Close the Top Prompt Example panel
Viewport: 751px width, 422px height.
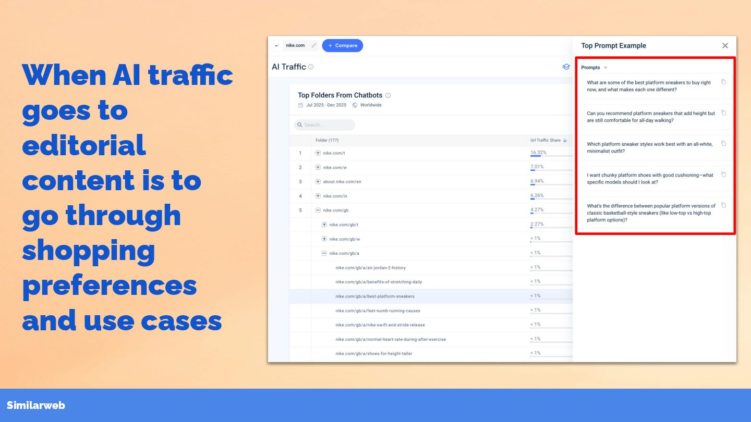tap(725, 46)
